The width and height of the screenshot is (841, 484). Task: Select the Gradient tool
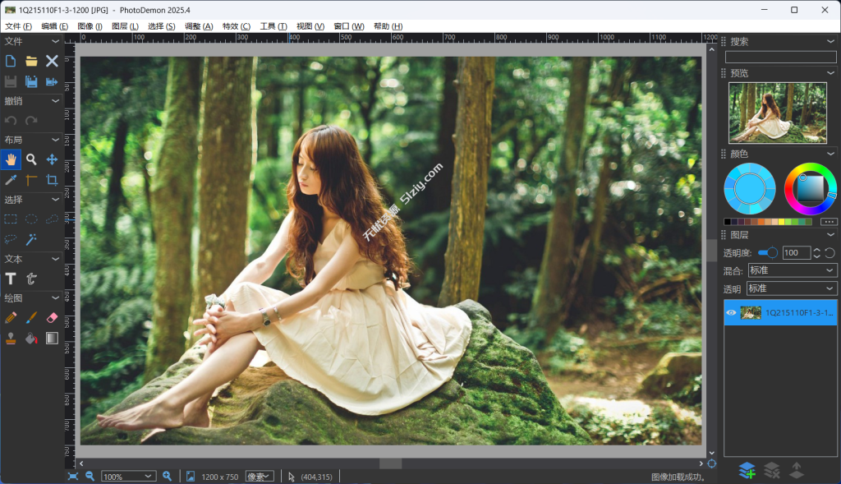(x=52, y=338)
